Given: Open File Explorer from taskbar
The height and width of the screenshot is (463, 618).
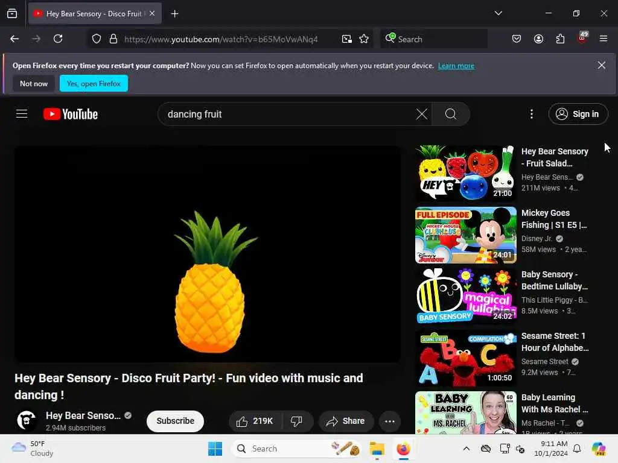Looking at the screenshot, I should click(x=377, y=449).
